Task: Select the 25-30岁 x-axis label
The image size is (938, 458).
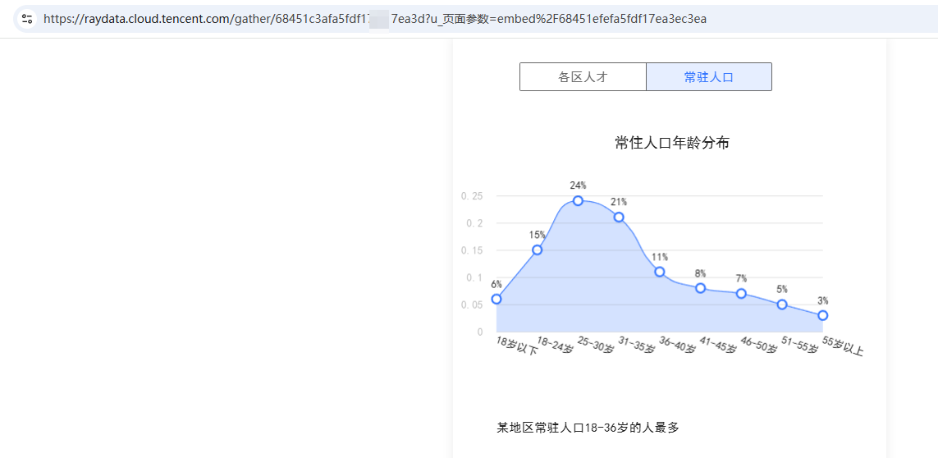Action: 595,345
